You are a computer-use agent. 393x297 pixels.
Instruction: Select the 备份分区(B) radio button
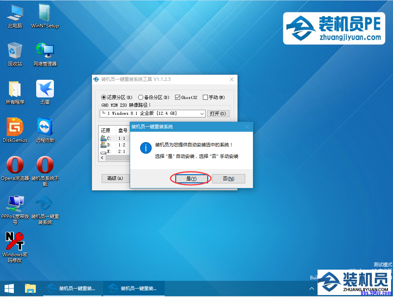(x=141, y=97)
